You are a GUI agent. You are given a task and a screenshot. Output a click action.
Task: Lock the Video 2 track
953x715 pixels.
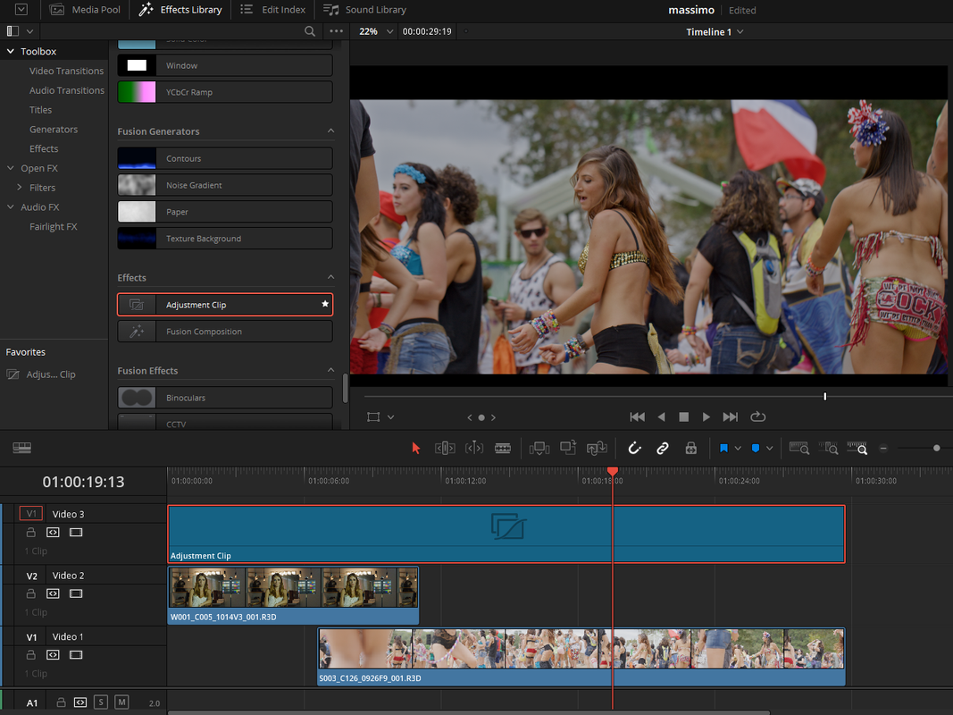[30, 593]
